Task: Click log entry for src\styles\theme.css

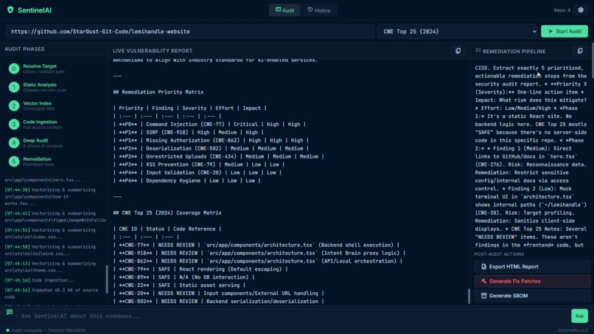Action: (x=50, y=267)
